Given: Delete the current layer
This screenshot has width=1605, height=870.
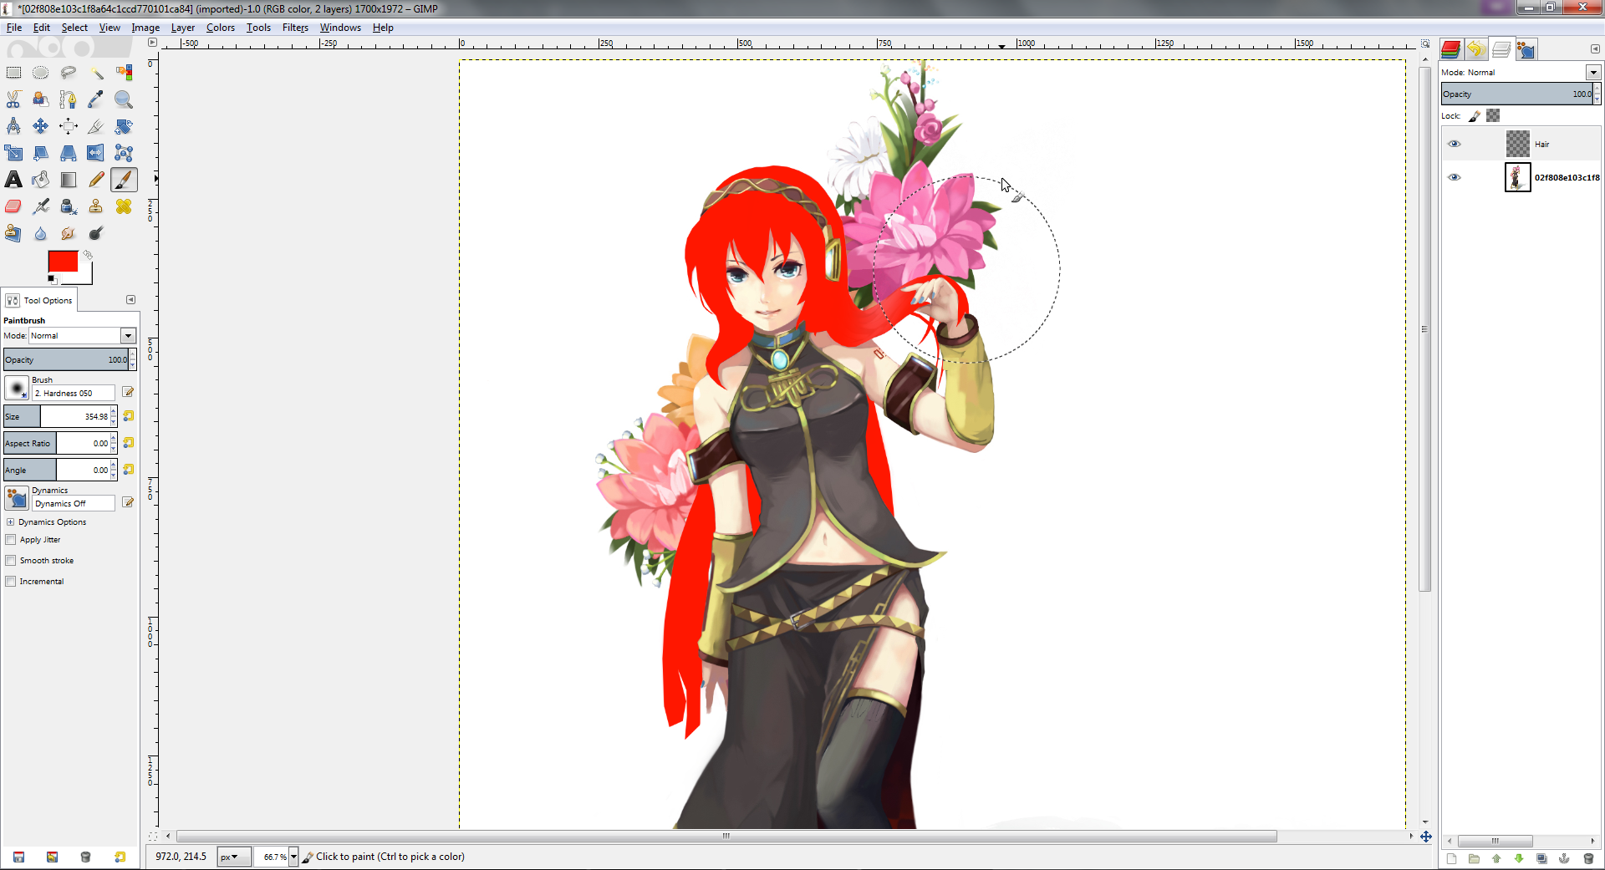Looking at the screenshot, I should (x=1588, y=858).
